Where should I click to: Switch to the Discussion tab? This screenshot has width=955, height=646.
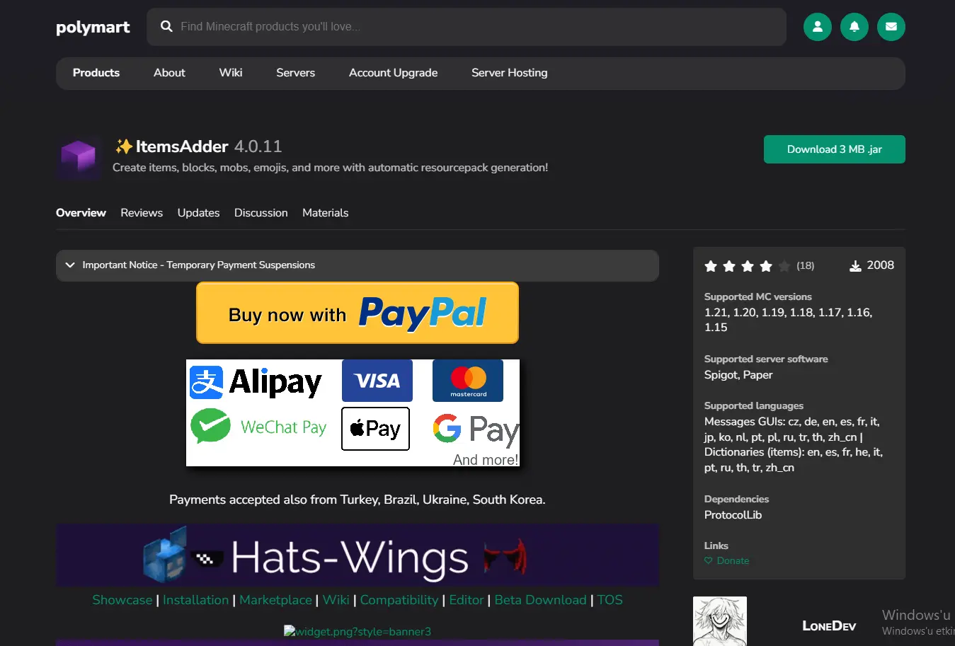pyautogui.click(x=261, y=213)
